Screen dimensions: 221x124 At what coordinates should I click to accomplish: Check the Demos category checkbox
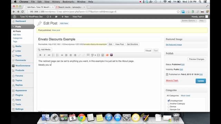point(169,106)
